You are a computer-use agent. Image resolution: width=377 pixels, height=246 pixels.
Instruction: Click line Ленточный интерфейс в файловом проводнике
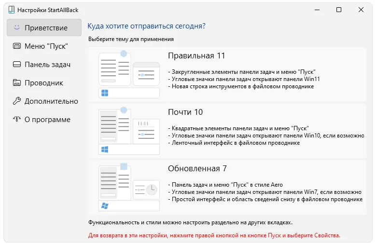(234, 143)
